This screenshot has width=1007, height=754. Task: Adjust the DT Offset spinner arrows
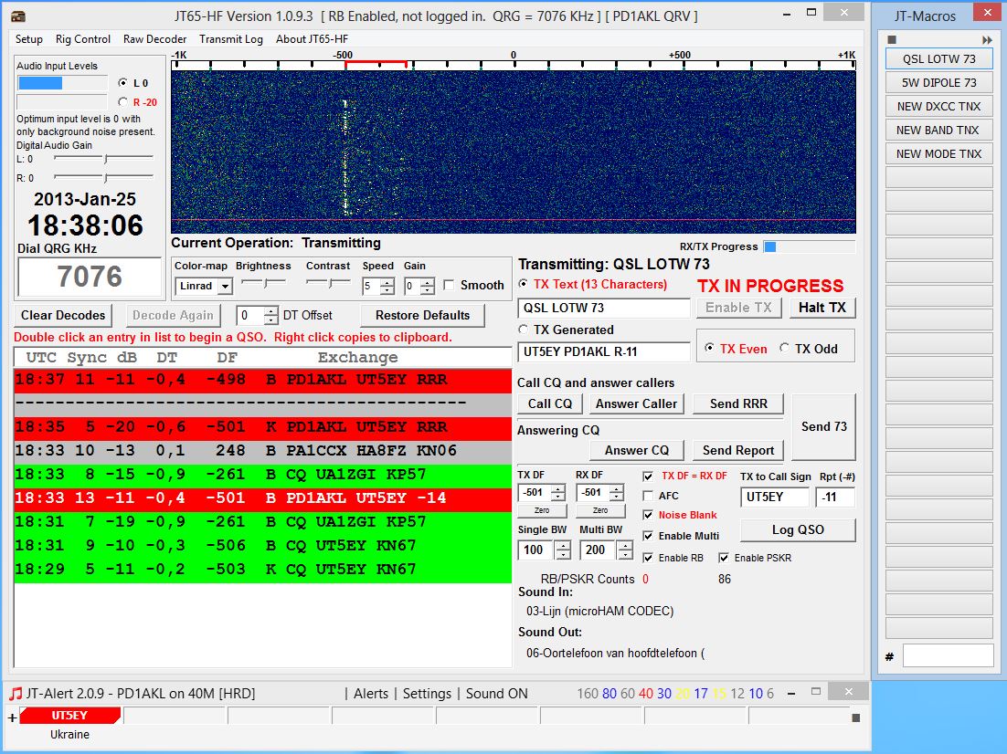[271, 315]
